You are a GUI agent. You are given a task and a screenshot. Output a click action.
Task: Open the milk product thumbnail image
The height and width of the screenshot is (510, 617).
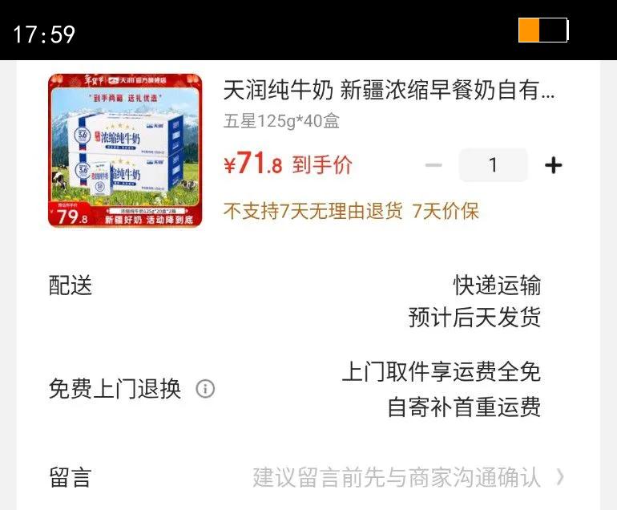pyautogui.click(x=125, y=151)
